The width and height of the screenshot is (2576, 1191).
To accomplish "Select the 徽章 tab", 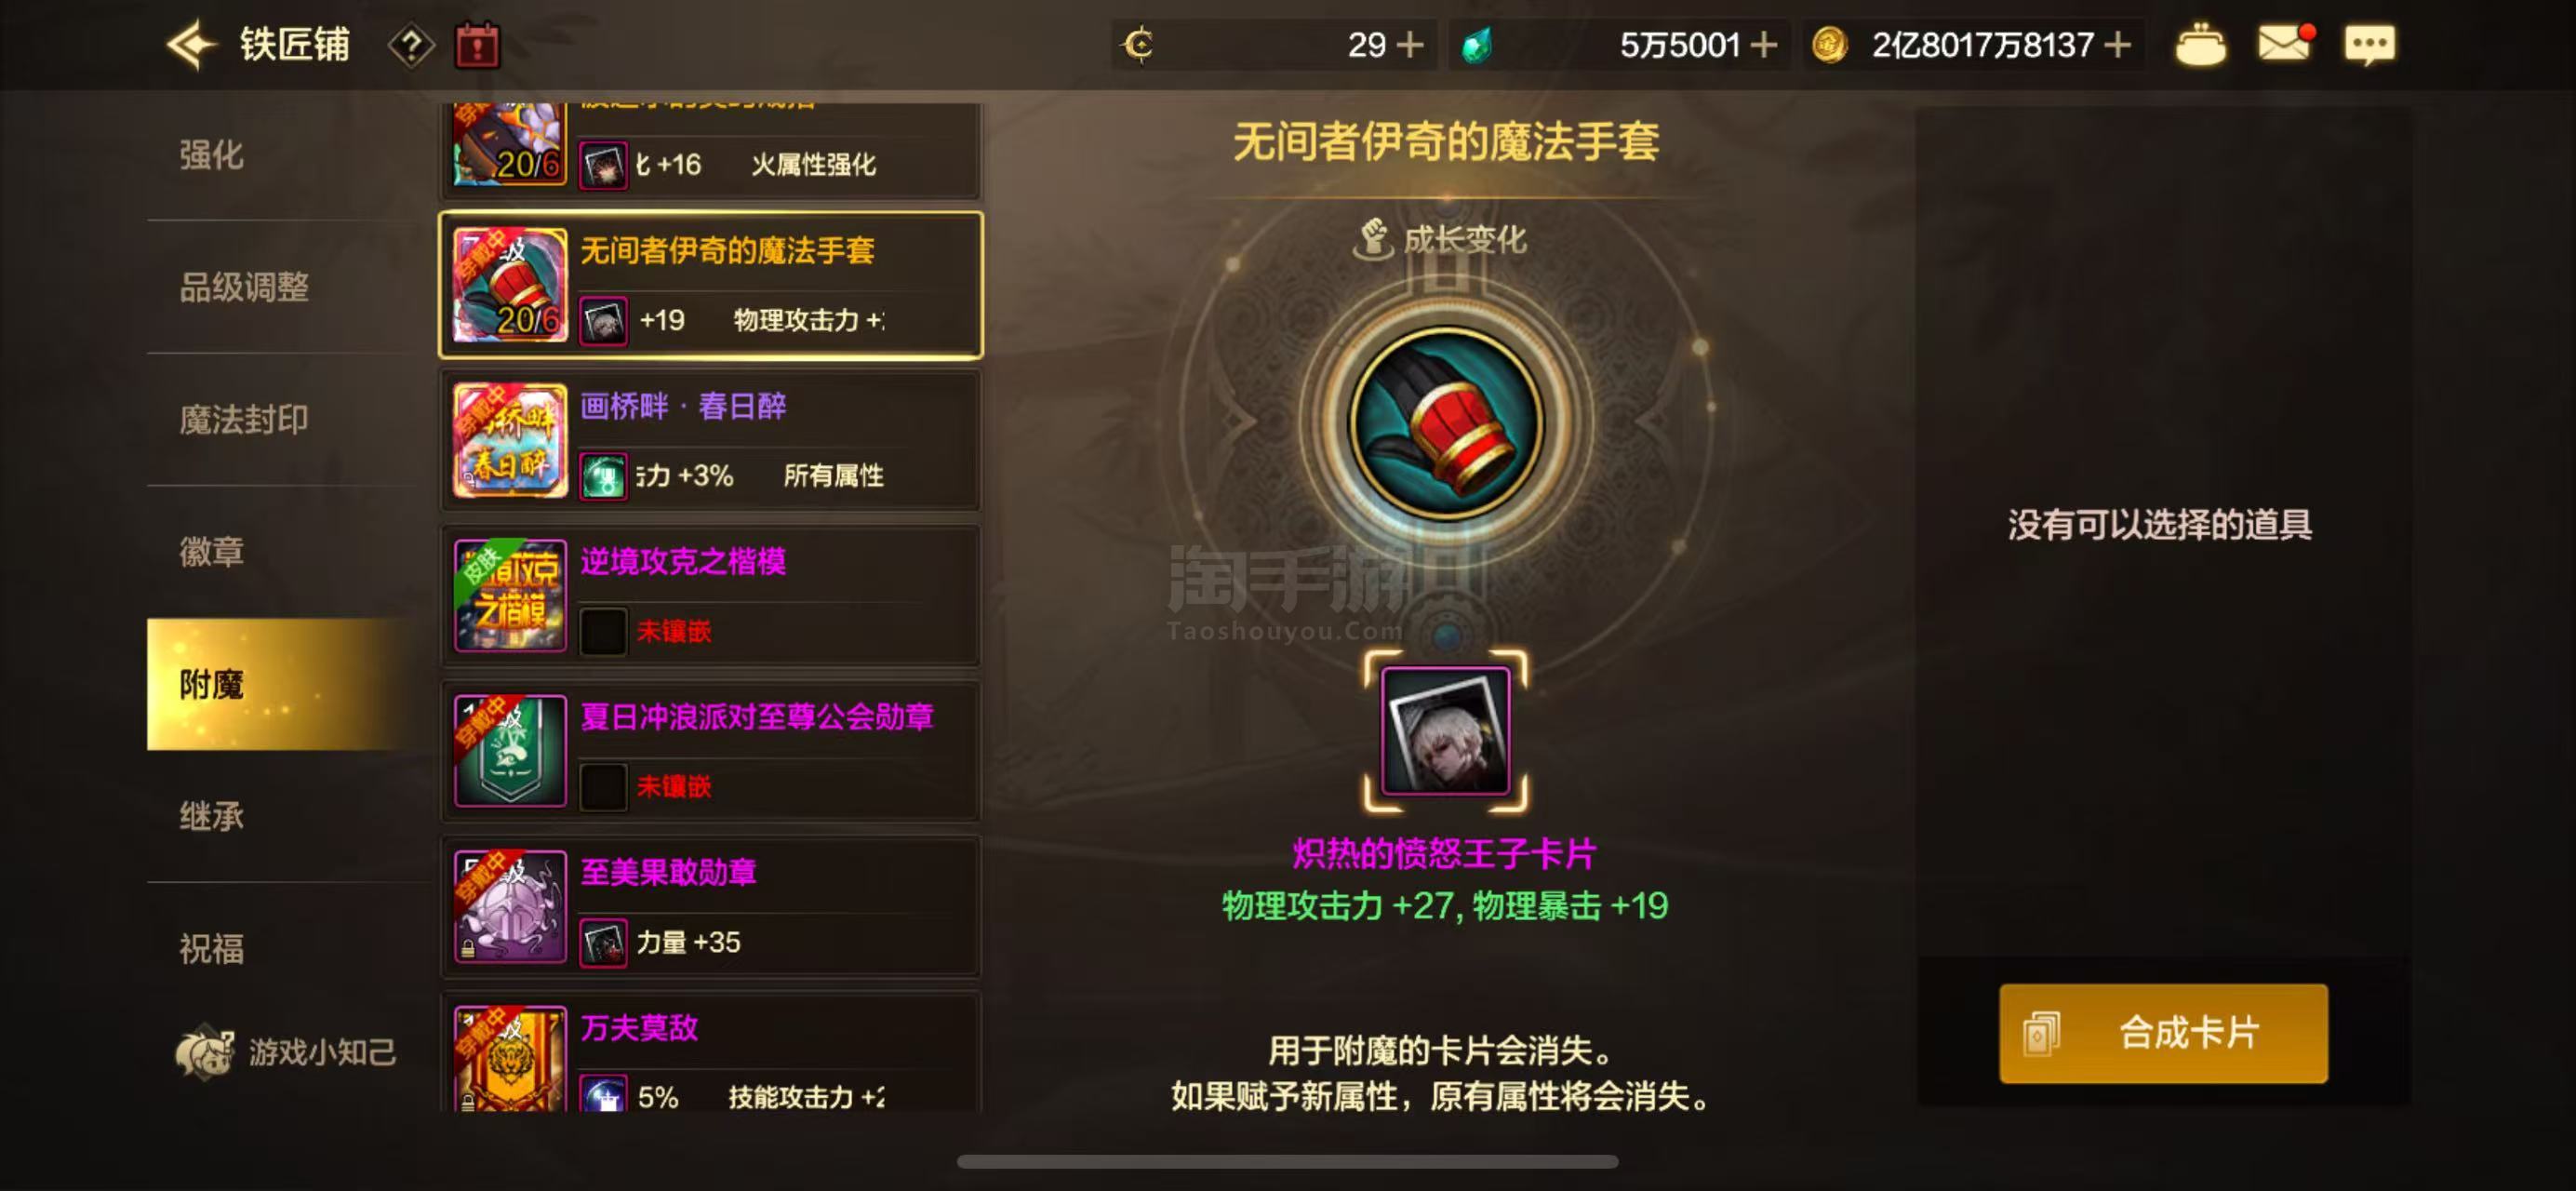I will (211, 552).
